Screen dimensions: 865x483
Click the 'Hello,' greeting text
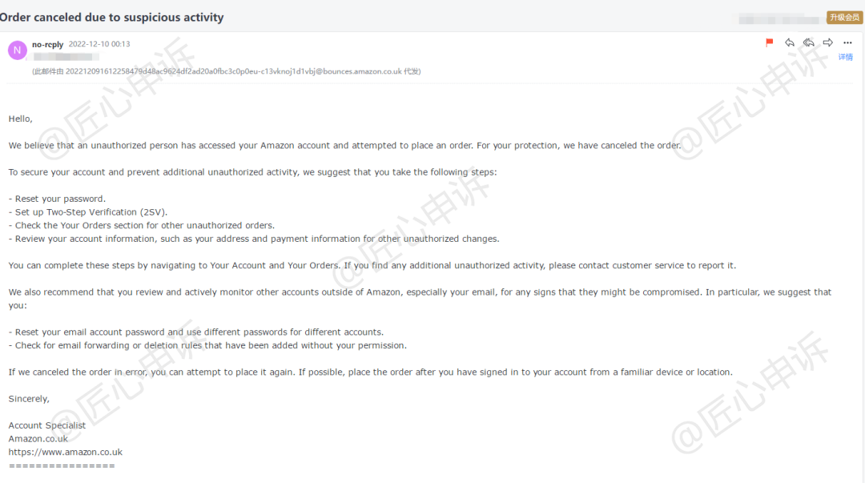(20, 119)
